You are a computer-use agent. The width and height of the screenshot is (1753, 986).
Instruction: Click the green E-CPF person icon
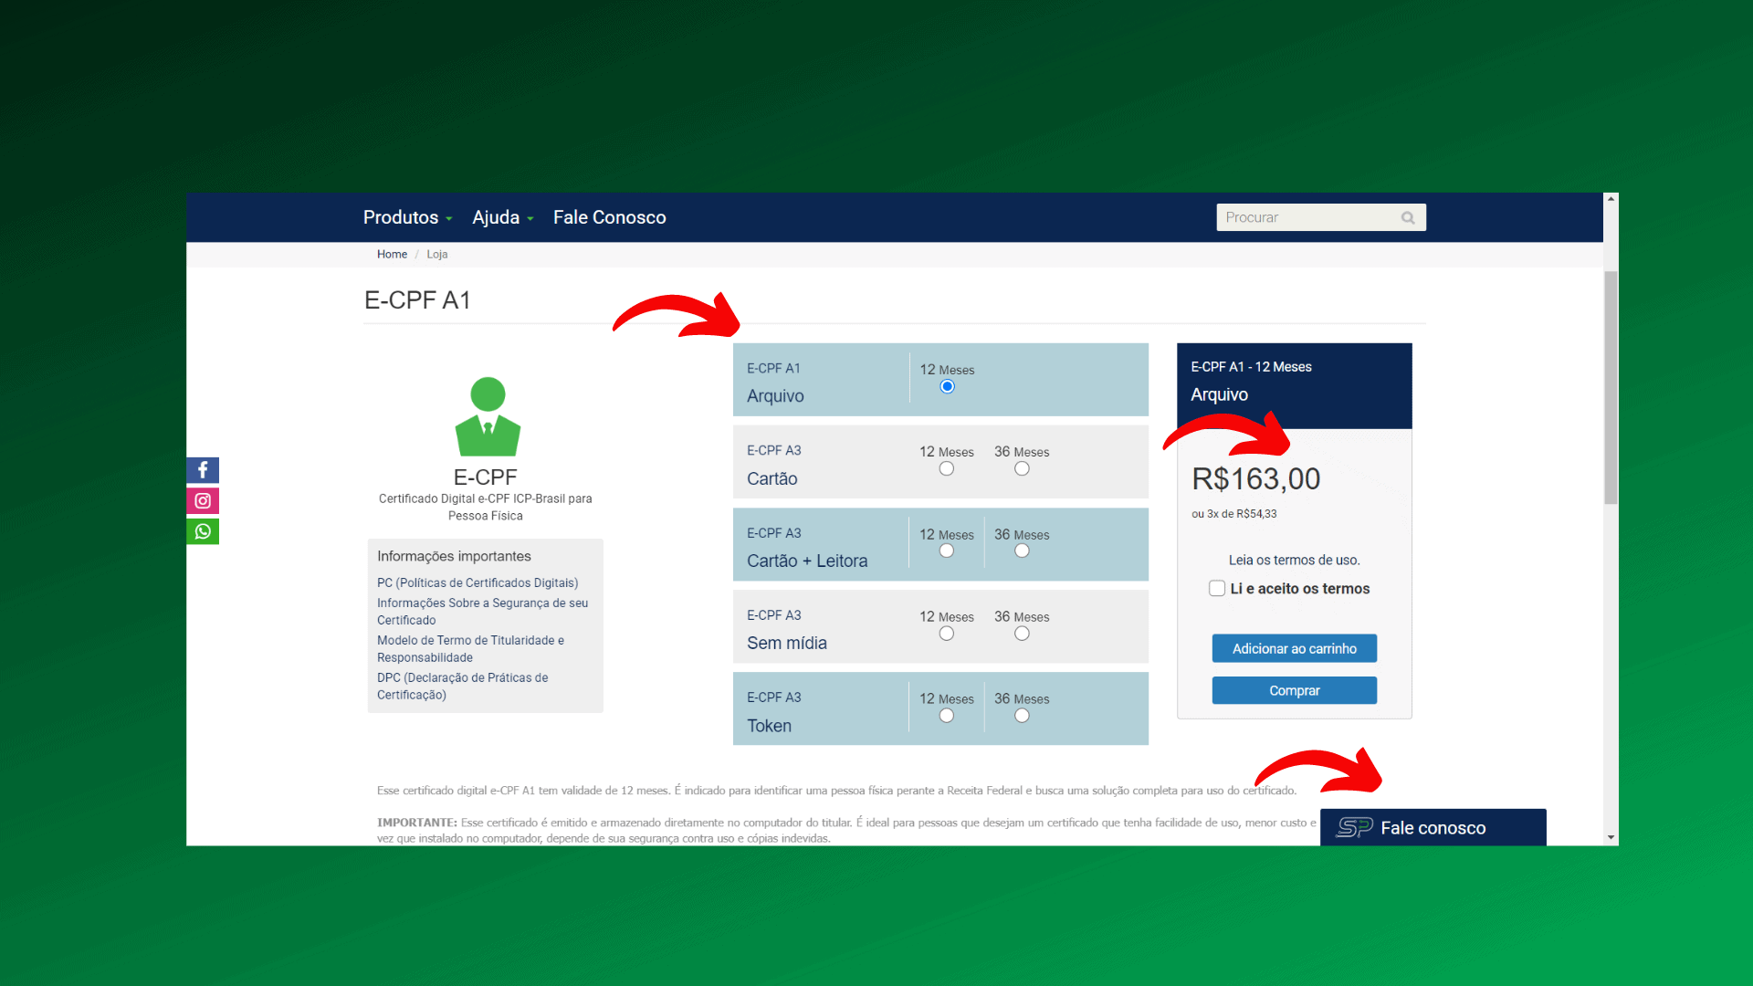[x=488, y=416]
